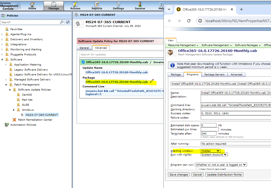This screenshot has width=271, height=188.
Task: Click the browser forward arrow
Action: pos(179,21)
